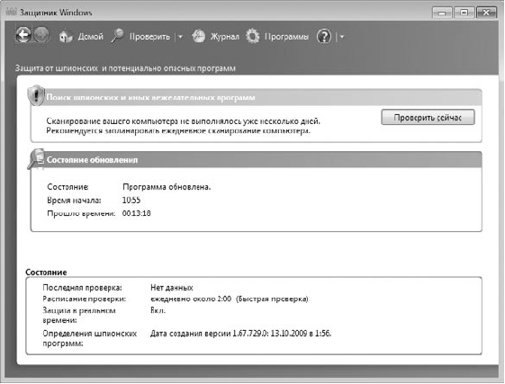Expand the help options dropdown arrow

[342, 37]
